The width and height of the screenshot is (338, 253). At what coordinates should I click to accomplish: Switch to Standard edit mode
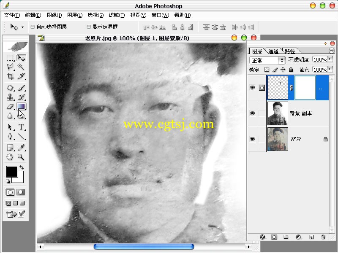pos(10,192)
